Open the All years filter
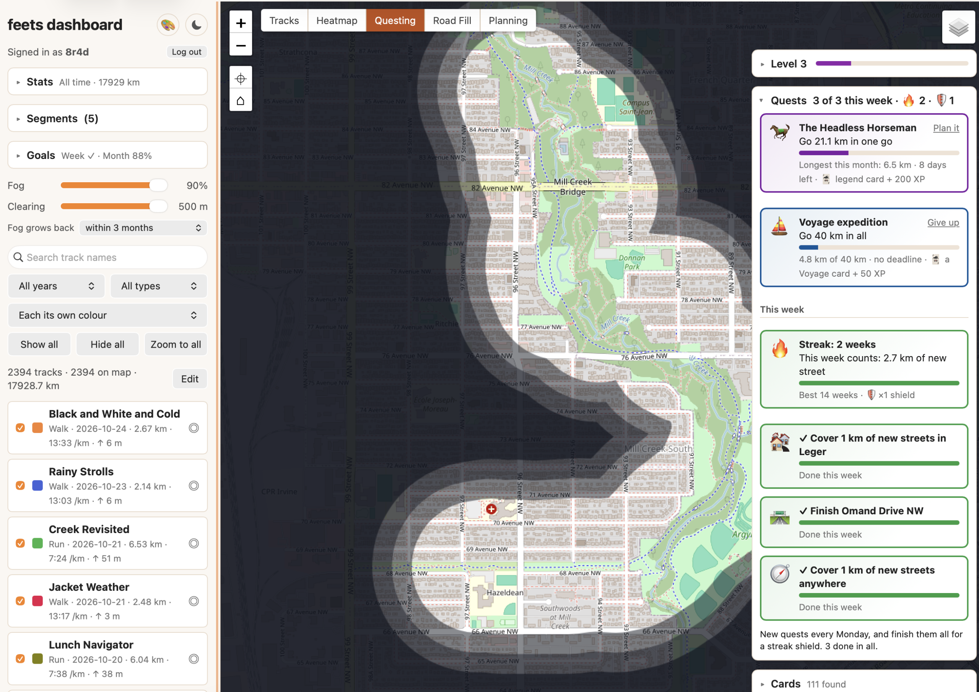Screen dimensions: 979x692 (x=56, y=286)
